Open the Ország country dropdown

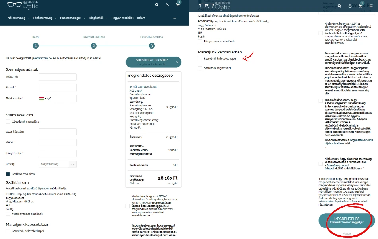click(58, 164)
